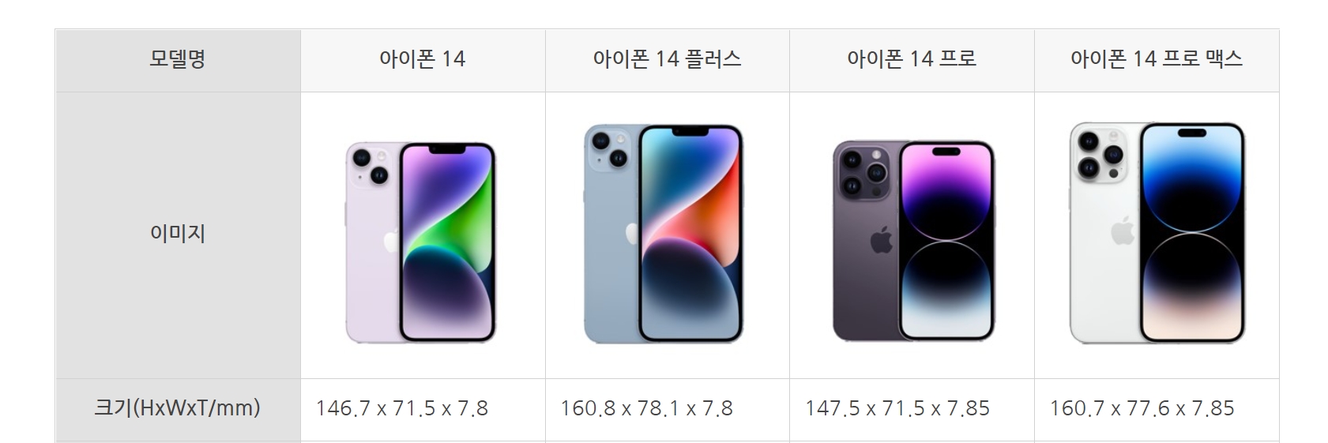This screenshot has height=443, width=1328.
Task: Click the blue iPhone 14 Plus image
Action: click(664, 234)
